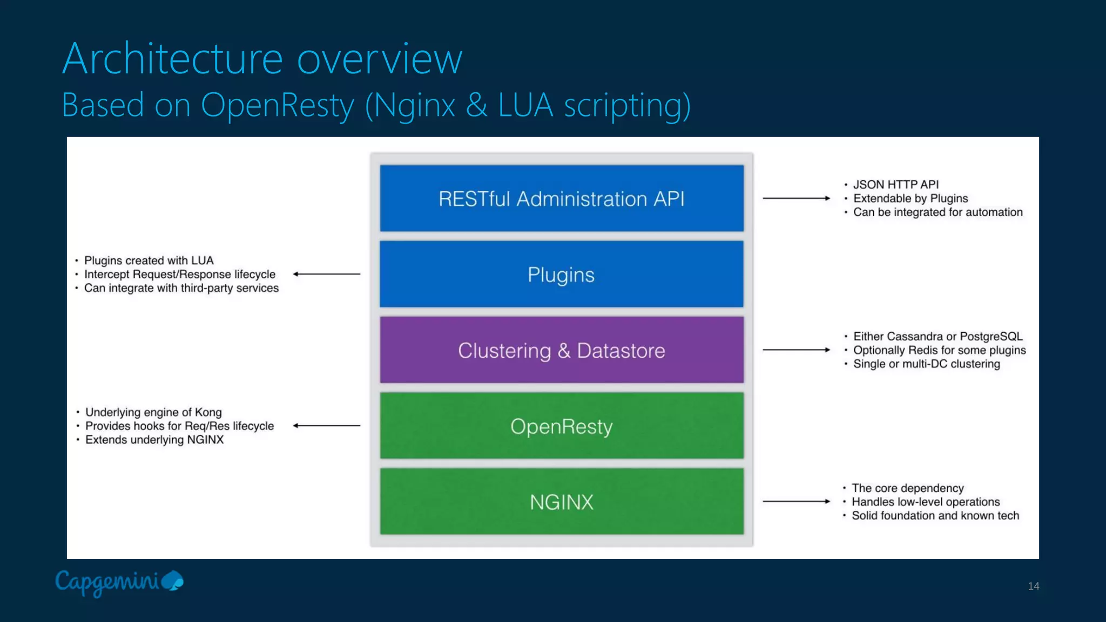Click the RESTful Administration API block

click(562, 199)
